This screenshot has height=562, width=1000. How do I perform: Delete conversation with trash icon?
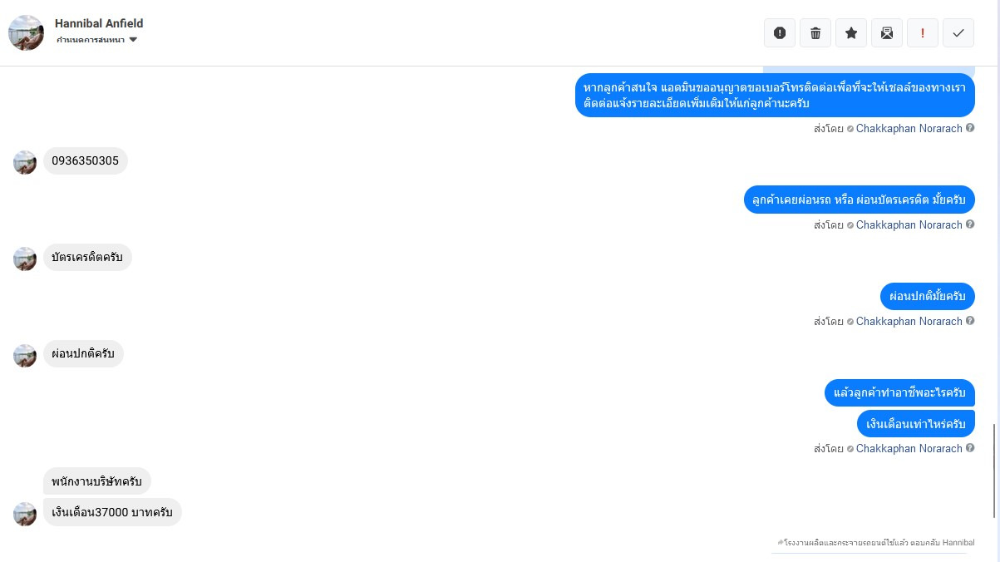[x=815, y=32]
